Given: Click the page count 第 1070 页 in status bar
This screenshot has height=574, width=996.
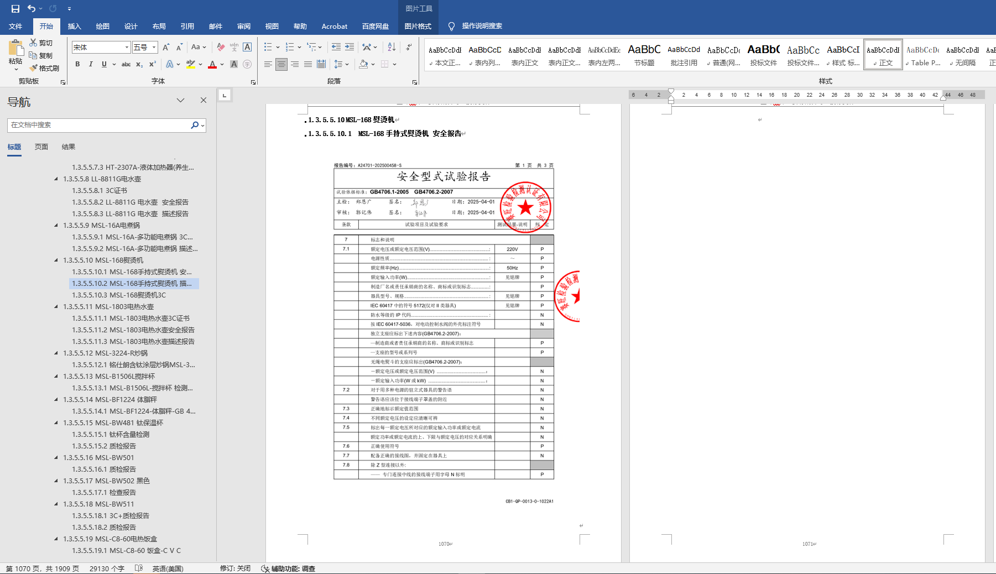Looking at the screenshot, I should click(42, 568).
